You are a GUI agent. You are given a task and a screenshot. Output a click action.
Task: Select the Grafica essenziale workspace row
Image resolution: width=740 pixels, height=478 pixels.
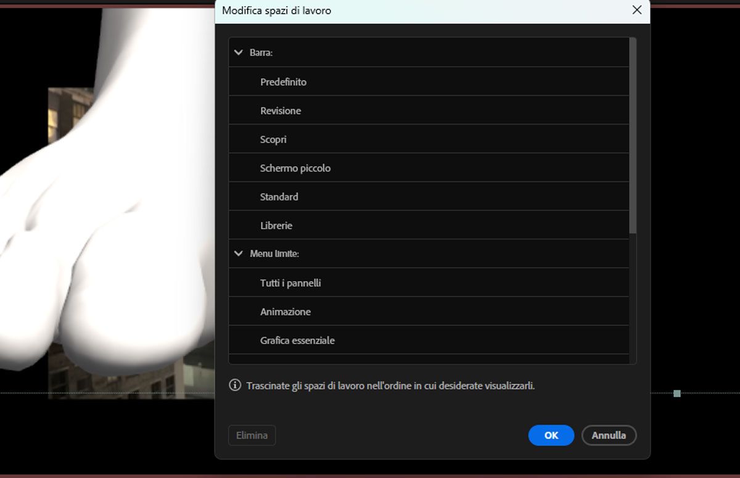click(x=429, y=340)
